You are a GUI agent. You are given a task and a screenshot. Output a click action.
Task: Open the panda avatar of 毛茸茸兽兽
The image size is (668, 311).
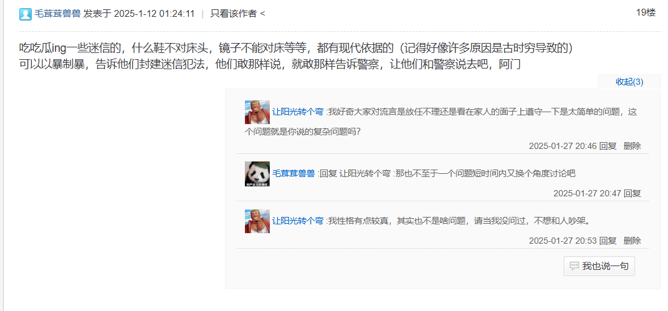(257, 174)
